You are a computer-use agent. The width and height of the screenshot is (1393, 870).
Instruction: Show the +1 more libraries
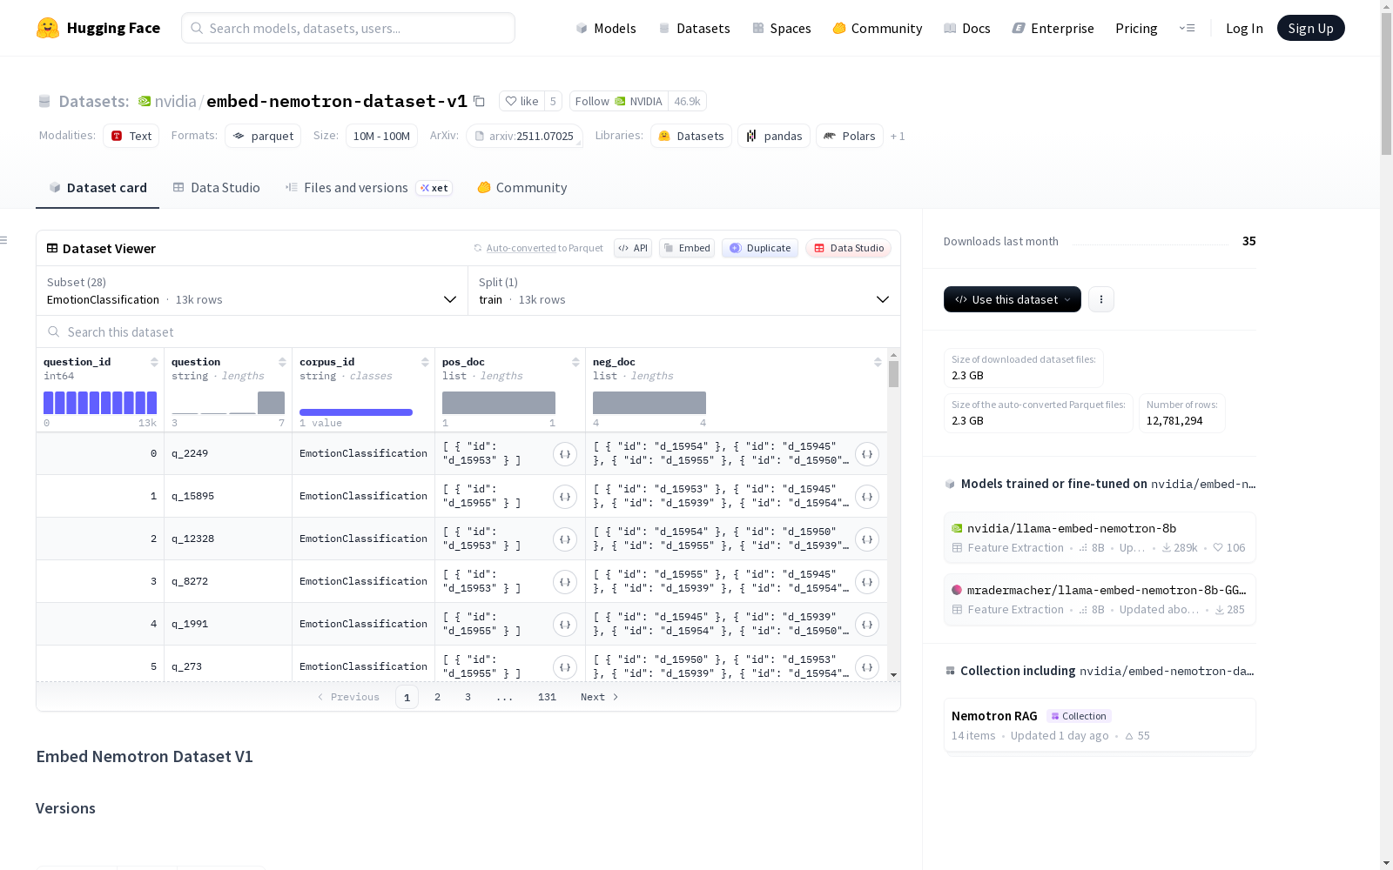click(x=898, y=136)
